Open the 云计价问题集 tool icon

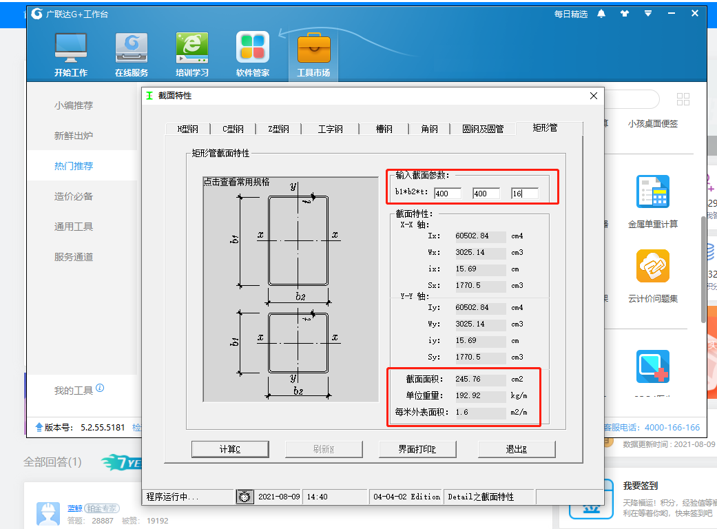[x=652, y=266]
